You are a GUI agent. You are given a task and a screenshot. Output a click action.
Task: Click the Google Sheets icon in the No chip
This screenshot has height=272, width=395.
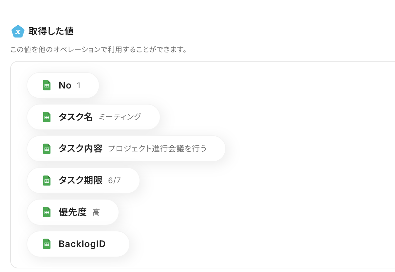pyautogui.click(x=47, y=86)
